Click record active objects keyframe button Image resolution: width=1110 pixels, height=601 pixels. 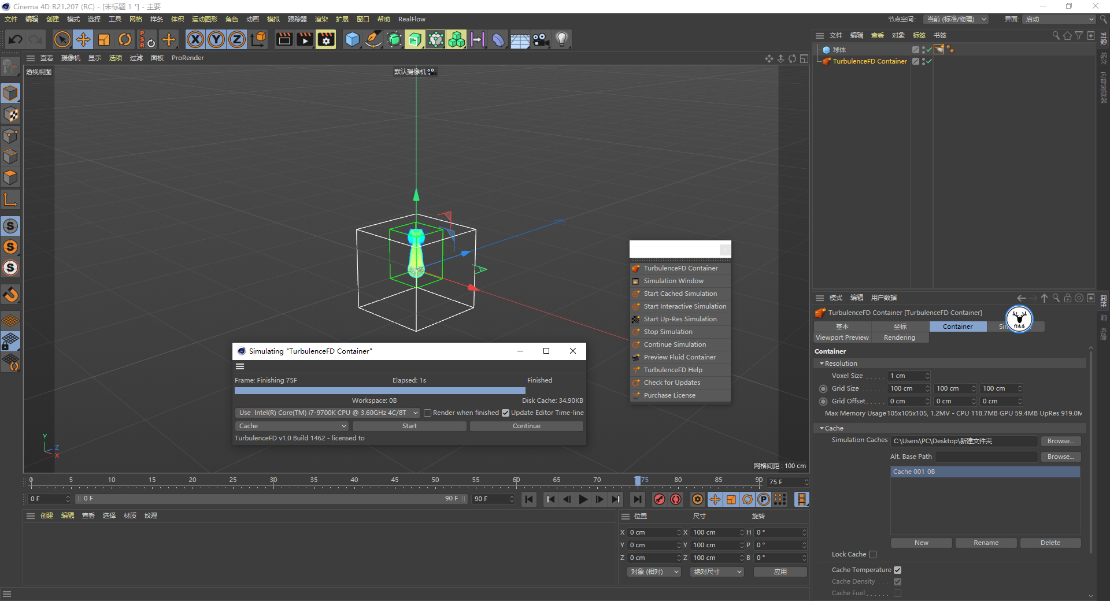[659, 499]
